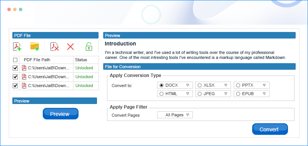Image resolution: width=308 pixels, height=146 pixels.
Task: Click the Preview button
Action: (x=60, y=114)
